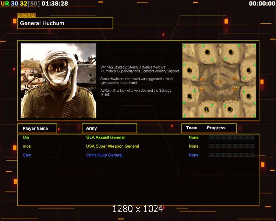Click the Winning Strategy description text

140,69
